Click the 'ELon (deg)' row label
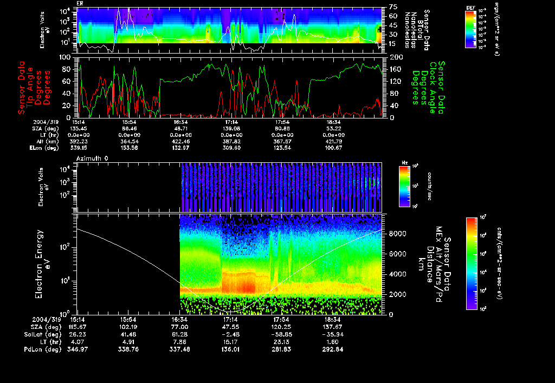Viewport: 555px width, 383px height. coord(44,148)
